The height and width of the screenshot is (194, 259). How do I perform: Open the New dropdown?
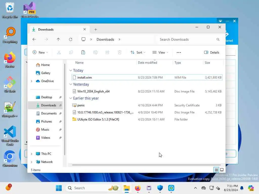click(40, 53)
